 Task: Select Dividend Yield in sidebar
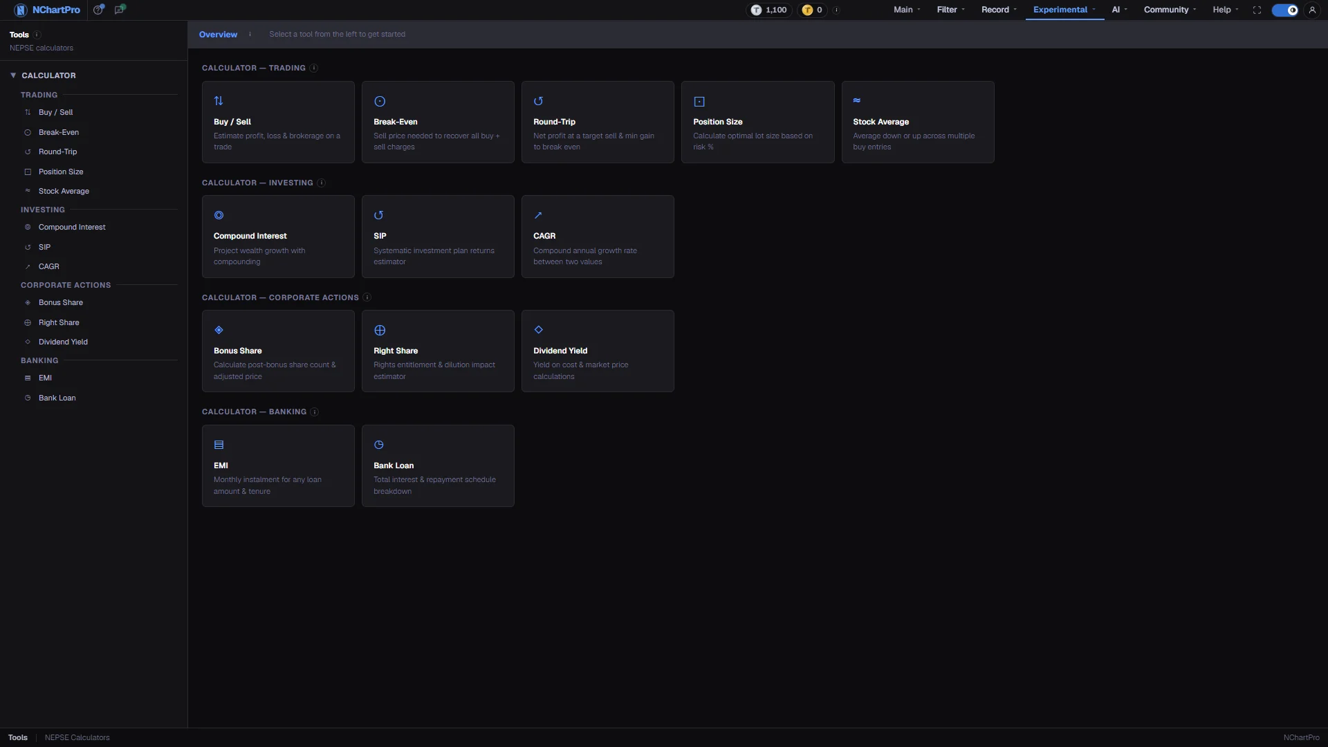(93, 342)
